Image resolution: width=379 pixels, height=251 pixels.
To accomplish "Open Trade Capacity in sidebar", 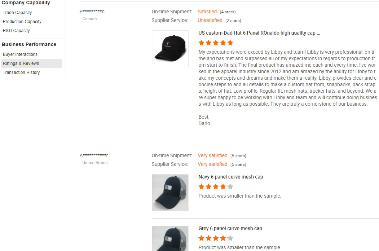I will (17, 13).
